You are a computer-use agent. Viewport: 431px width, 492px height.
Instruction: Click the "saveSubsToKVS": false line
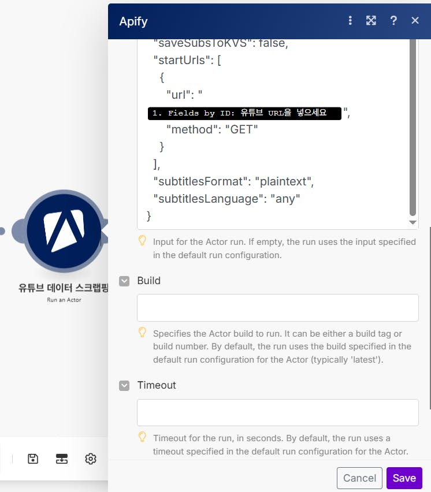221,43
